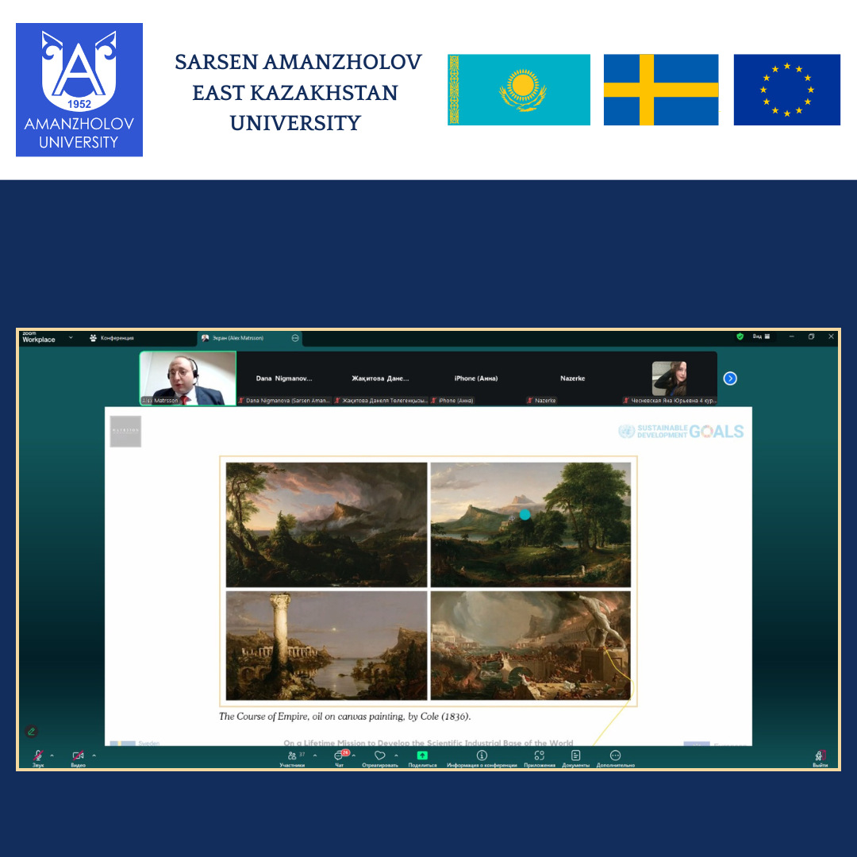Expand audio options arrow next to Звук
857x857 pixels.
click(52, 755)
